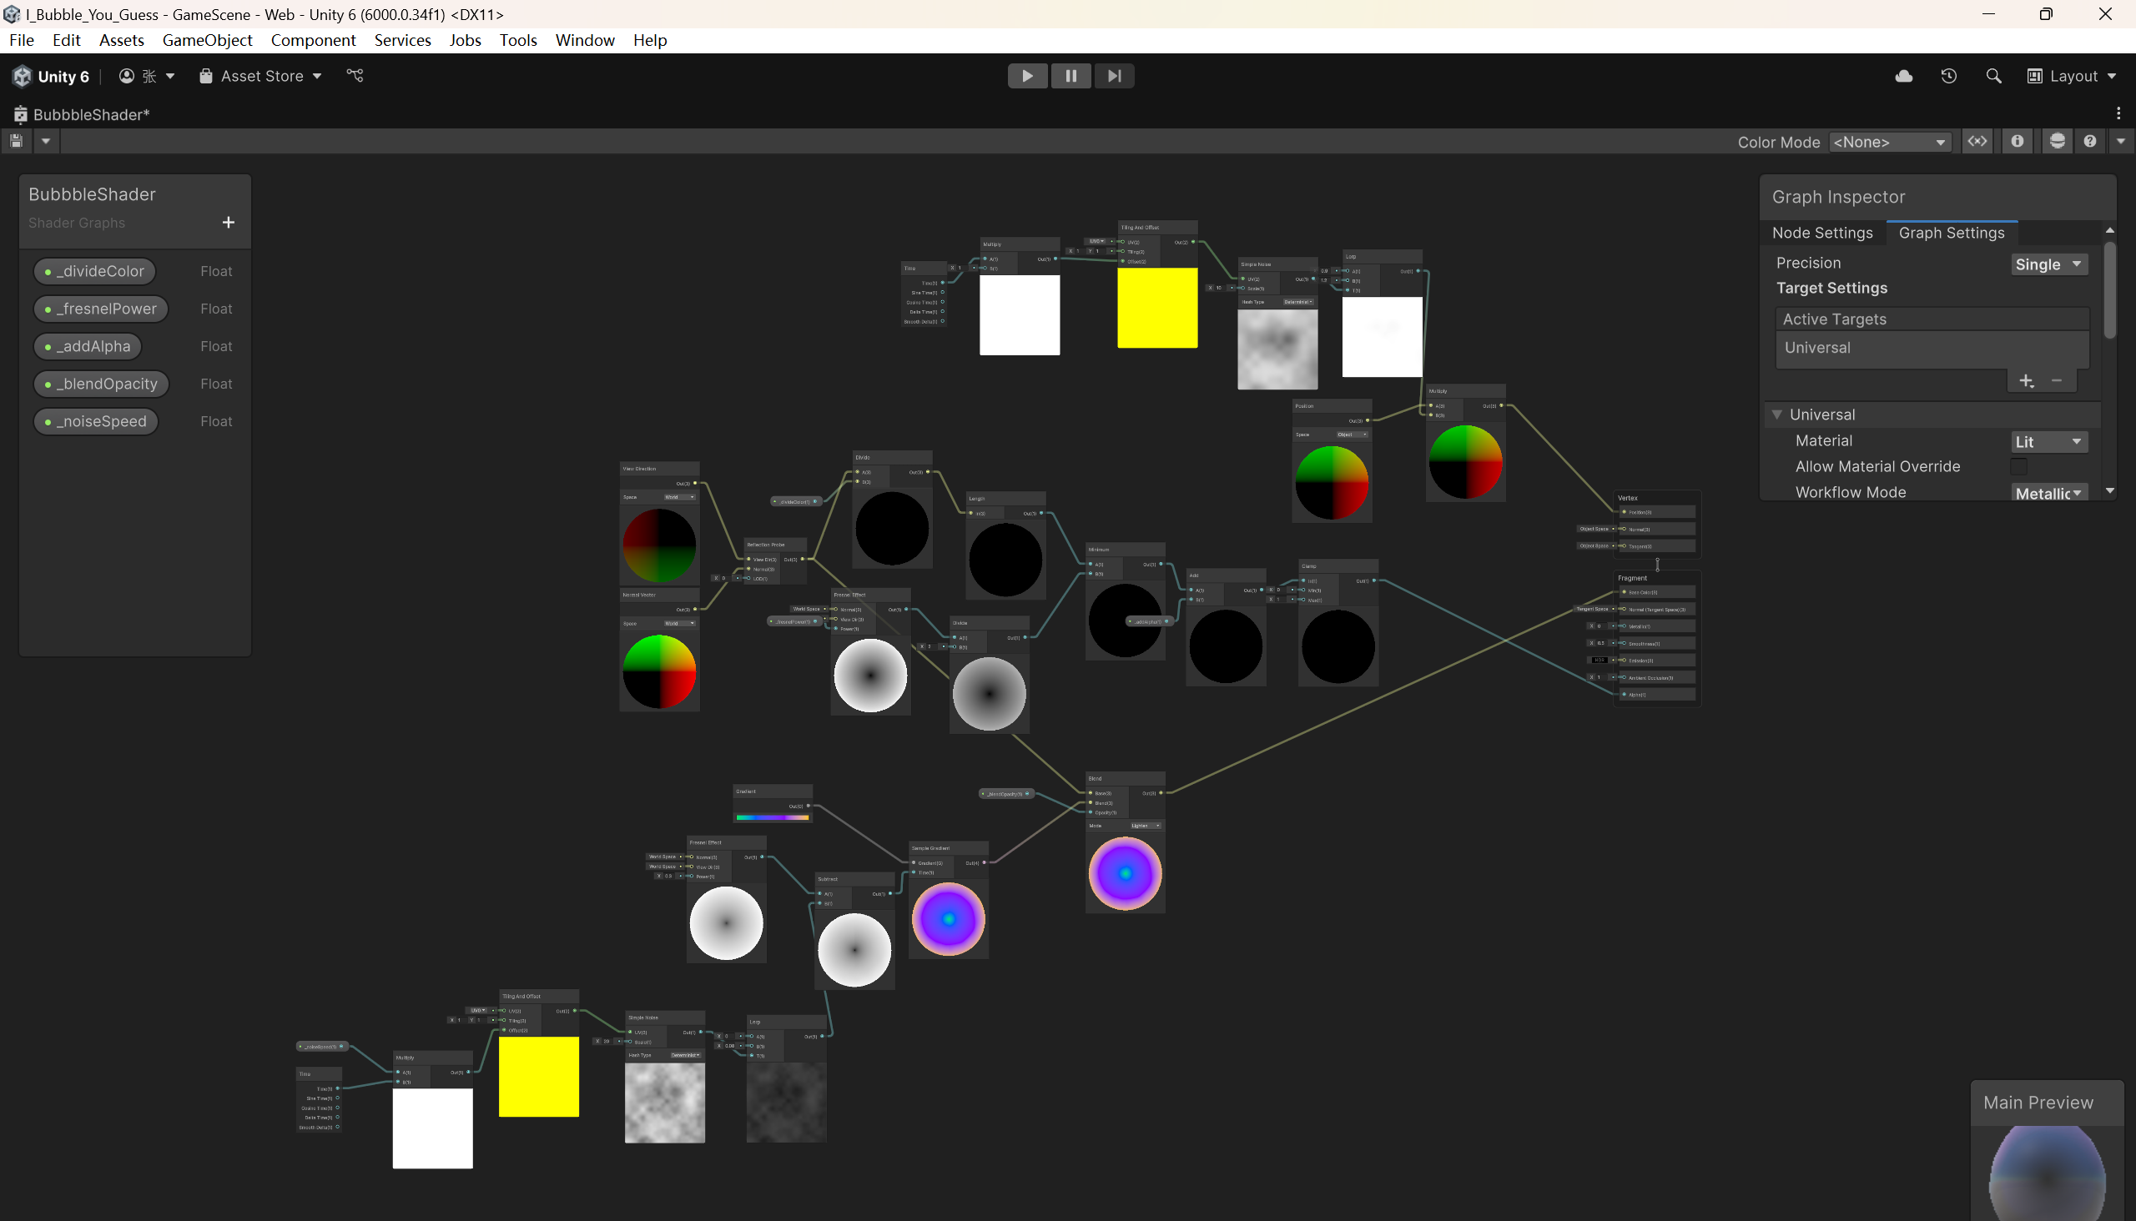
Task: Switch to the Node Settings tab
Action: coord(1821,234)
